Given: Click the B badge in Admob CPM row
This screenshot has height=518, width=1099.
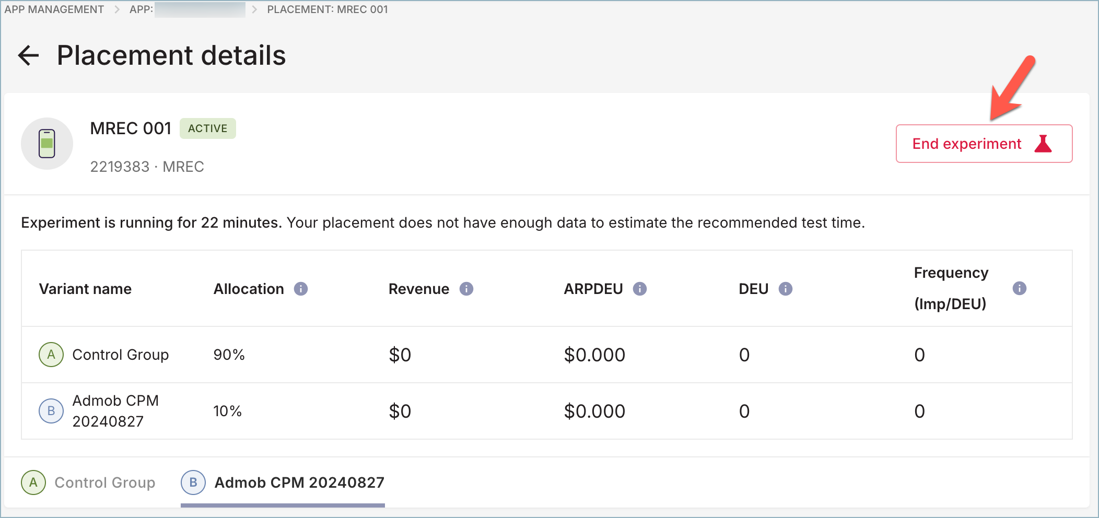Looking at the screenshot, I should [x=51, y=411].
